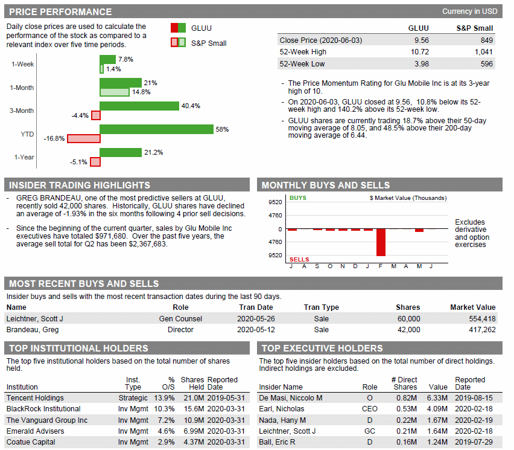This screenshot has height=450, width=514.
Task: Select transaction date 2020-05-26
Action: 256,319
